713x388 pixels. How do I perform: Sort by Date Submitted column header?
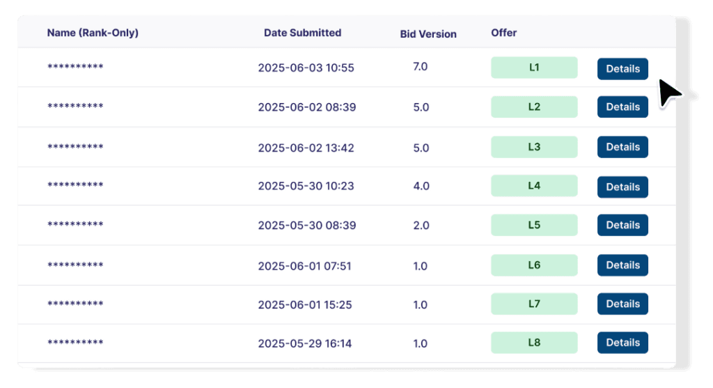click(x=302, y=33)
